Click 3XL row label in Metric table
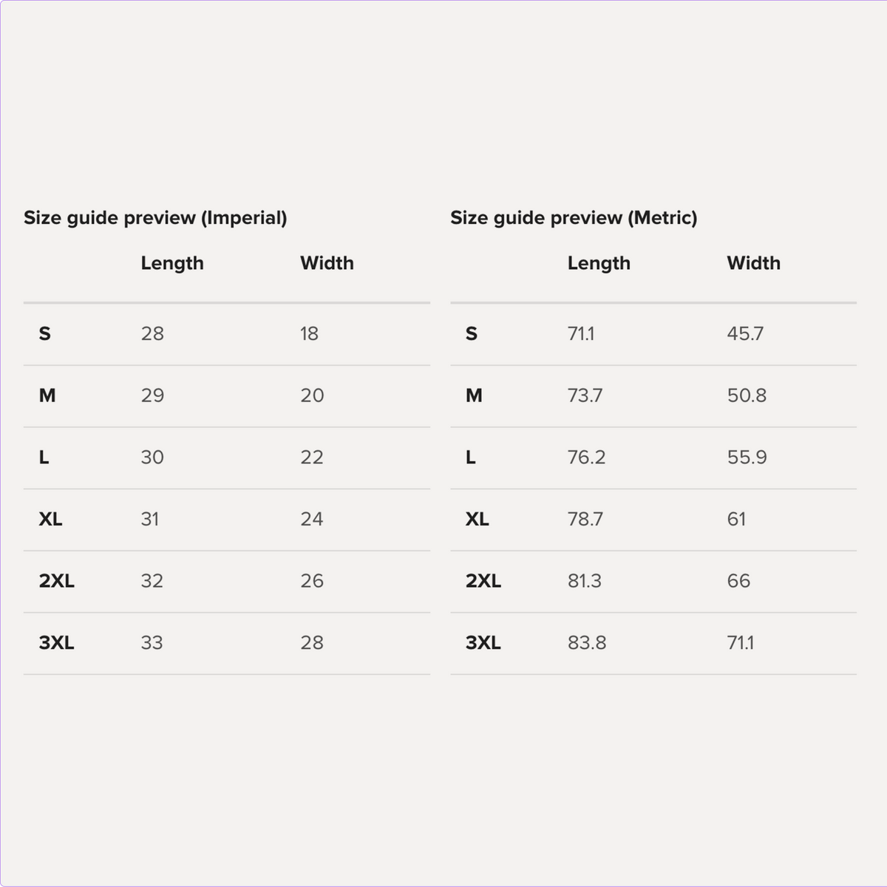 [x=483, y=643]
